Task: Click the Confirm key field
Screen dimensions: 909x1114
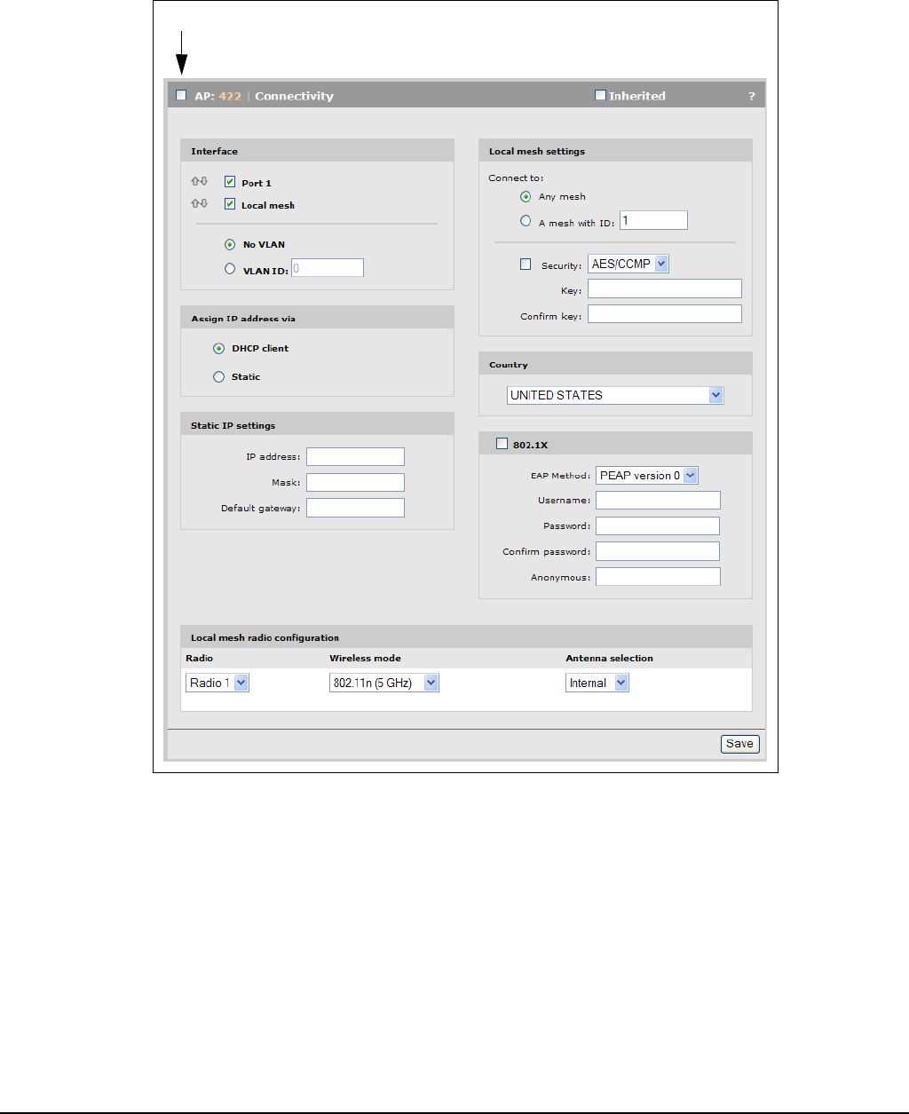Action: (x=664, y=314)
